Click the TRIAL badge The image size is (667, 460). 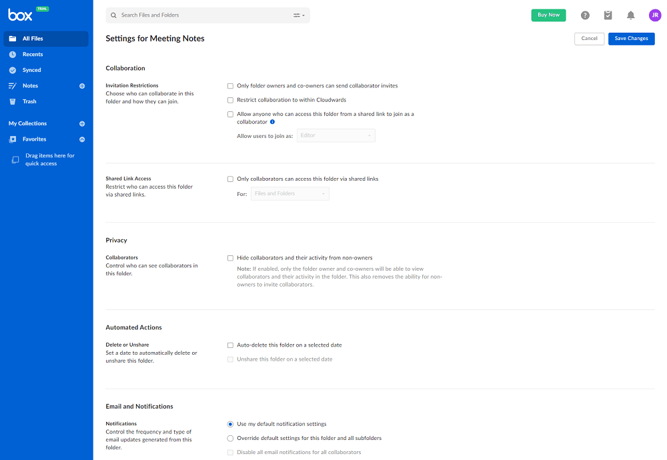(x=42, y=9)
